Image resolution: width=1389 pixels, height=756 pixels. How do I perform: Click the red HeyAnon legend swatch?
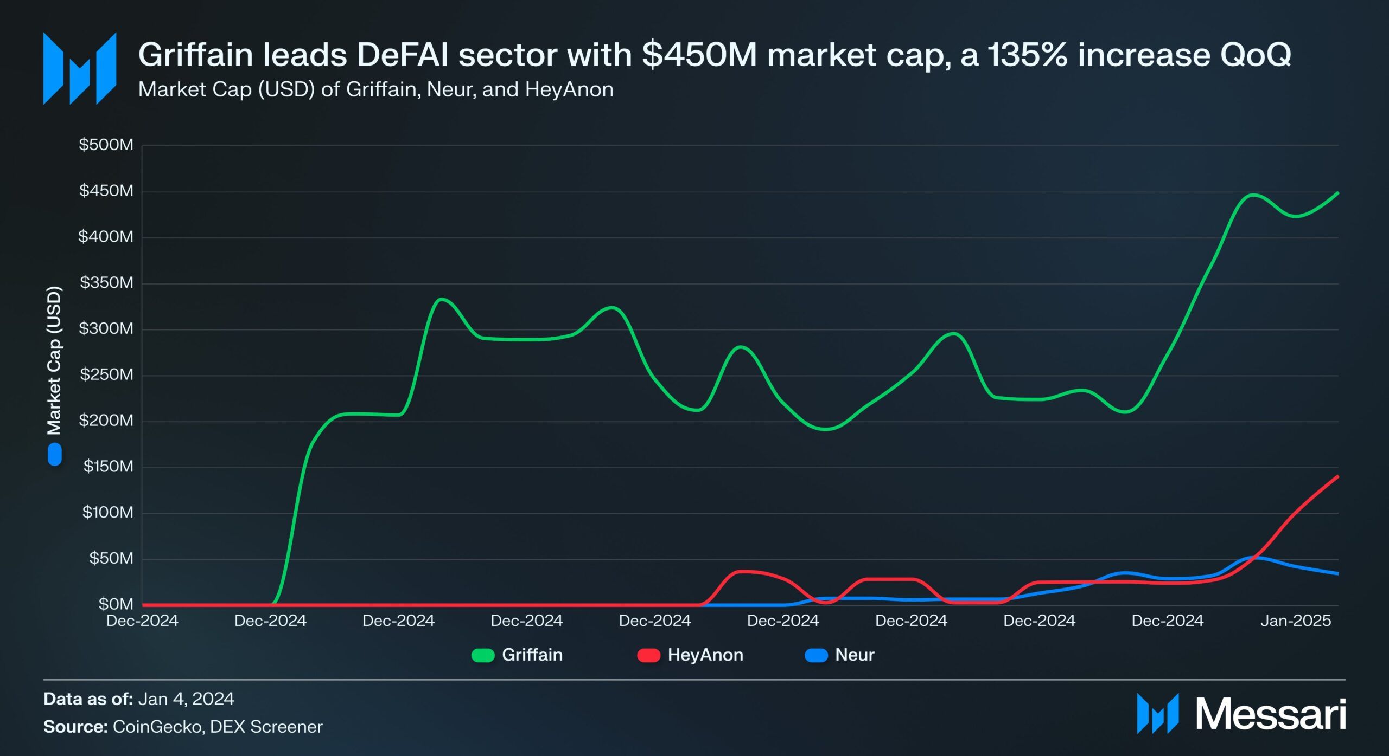[x=648, y=655]
